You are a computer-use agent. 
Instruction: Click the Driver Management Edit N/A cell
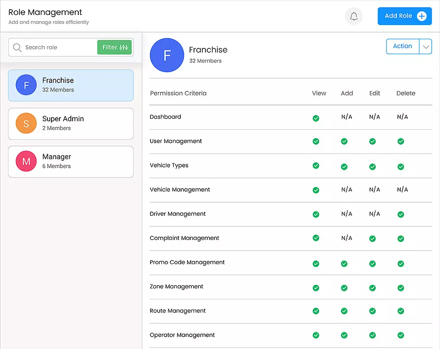tap(374, 214)
